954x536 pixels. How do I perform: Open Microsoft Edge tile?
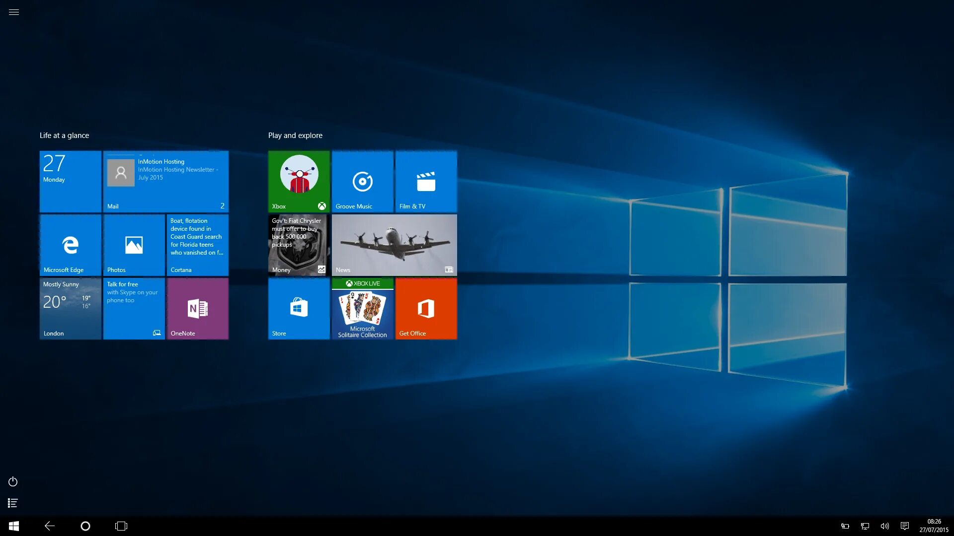click(x=70, y=245)
